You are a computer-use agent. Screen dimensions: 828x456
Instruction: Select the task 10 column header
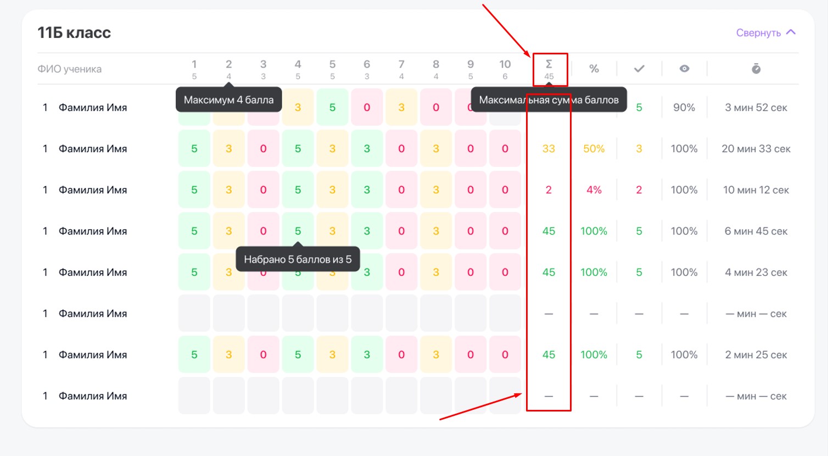point(505,69)
